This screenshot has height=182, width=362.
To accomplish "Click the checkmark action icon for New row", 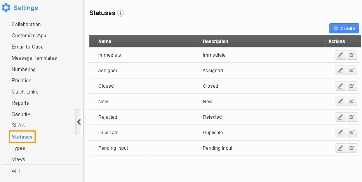I will [x=352, y=102].
